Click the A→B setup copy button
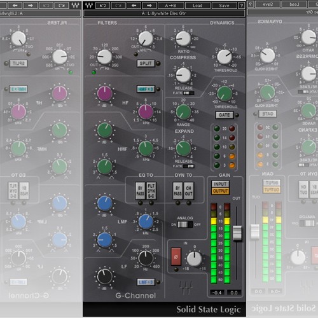The image size is (318, 318). tap(170, 5)
